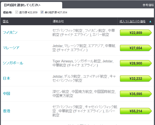Open the フィリピン country link
The height and width of the screenshot is (125, 155).
click(10, 32)
